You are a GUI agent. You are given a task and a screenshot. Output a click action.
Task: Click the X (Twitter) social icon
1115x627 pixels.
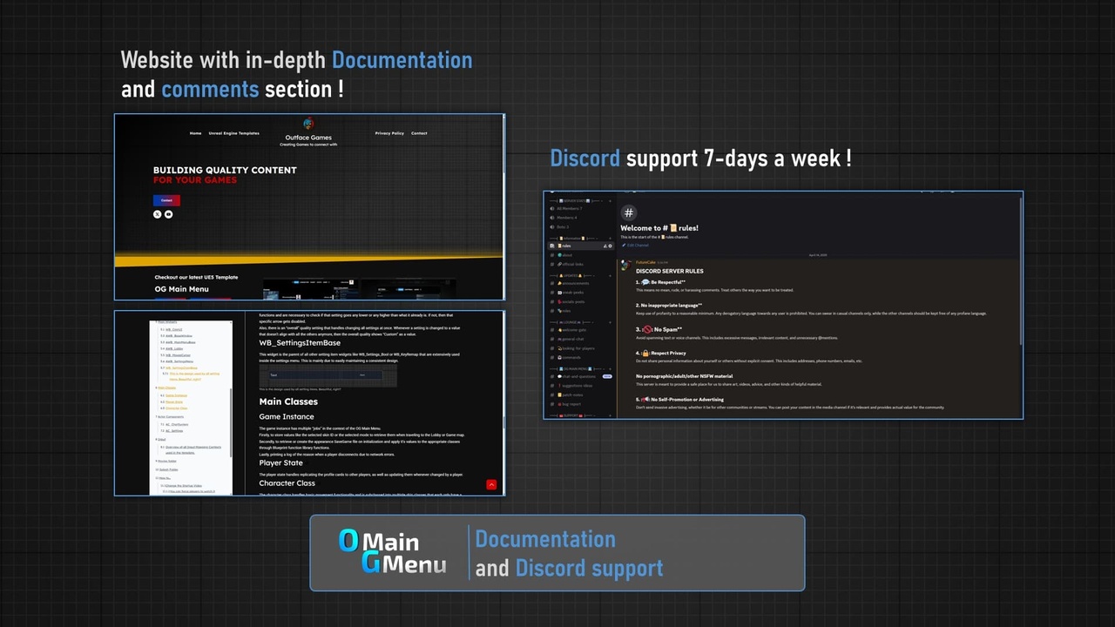point(158,214)
